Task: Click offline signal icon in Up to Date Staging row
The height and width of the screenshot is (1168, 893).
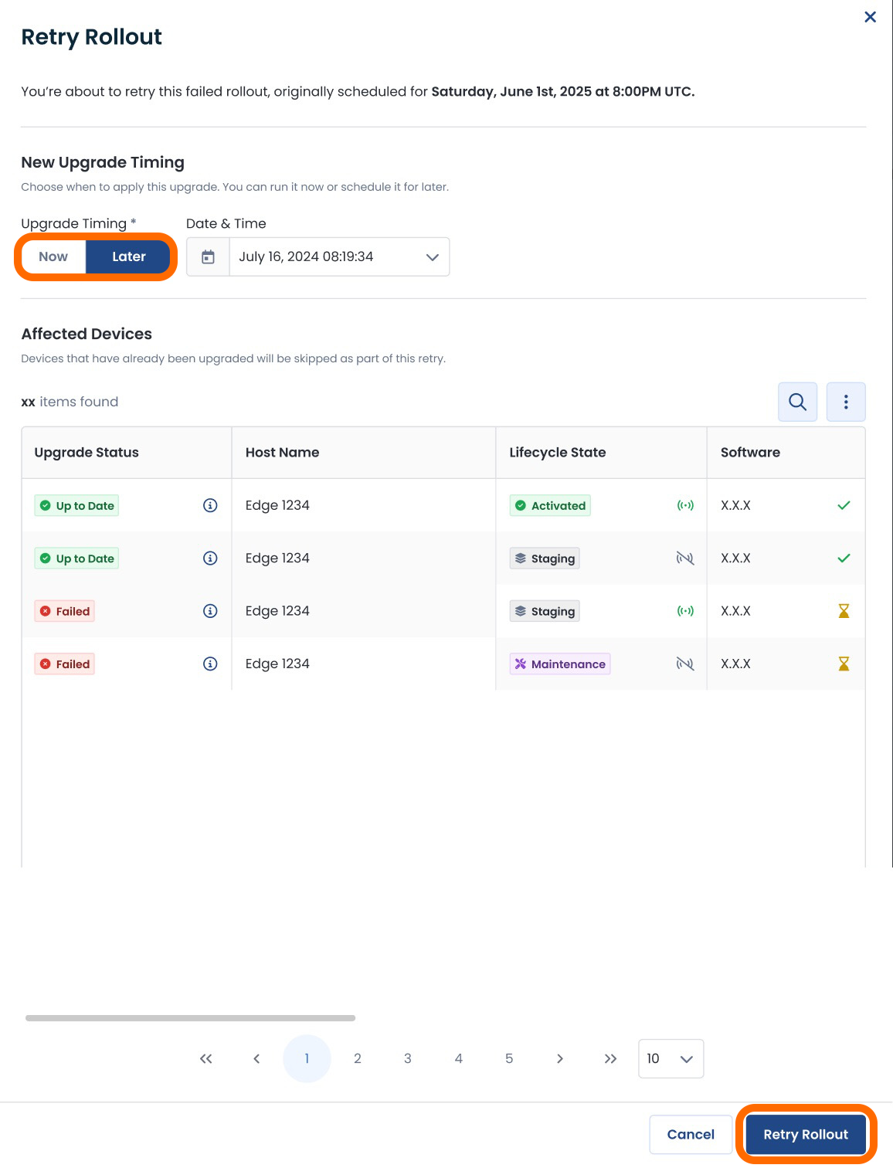Action: (685, 558)
